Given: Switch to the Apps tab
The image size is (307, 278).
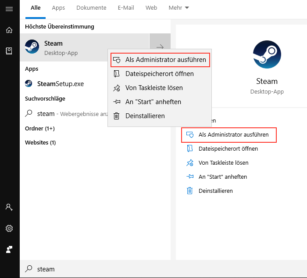Looking at the screenshot, I should 58,8.
